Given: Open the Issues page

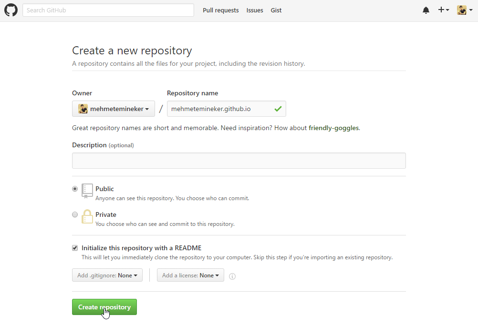Looking at the screenshot, I should [255, 10].
